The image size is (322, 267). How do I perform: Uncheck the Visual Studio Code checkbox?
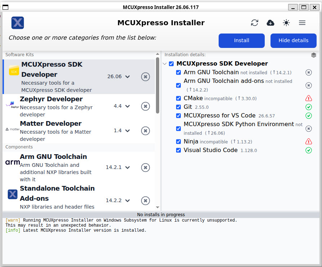point(178,150)
